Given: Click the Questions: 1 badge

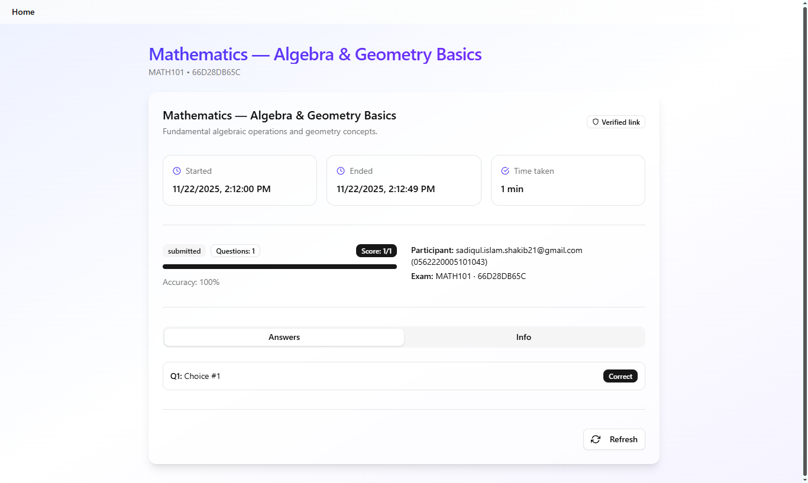Looking at the screenshot, I should tap(235, 251).
